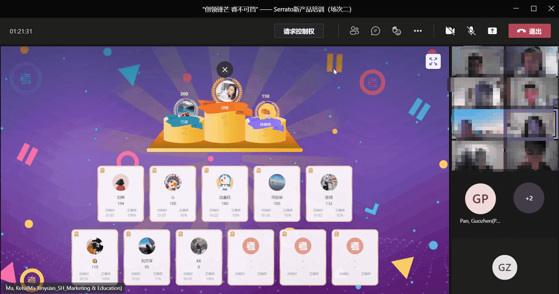Click the meeting title text at top
559x294 pixels.
277,9
